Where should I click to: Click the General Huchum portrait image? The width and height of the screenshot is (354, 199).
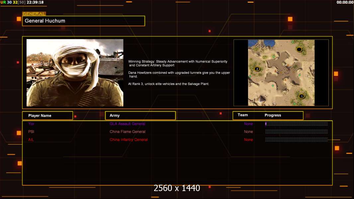coord(75,73)
